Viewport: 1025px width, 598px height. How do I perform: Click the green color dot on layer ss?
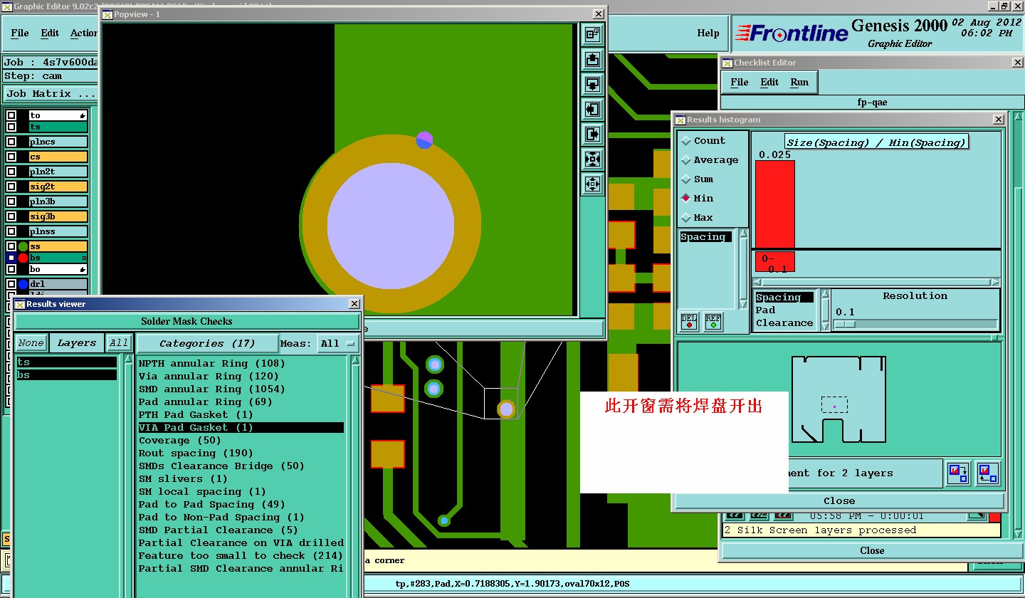[x=23, y=246]
